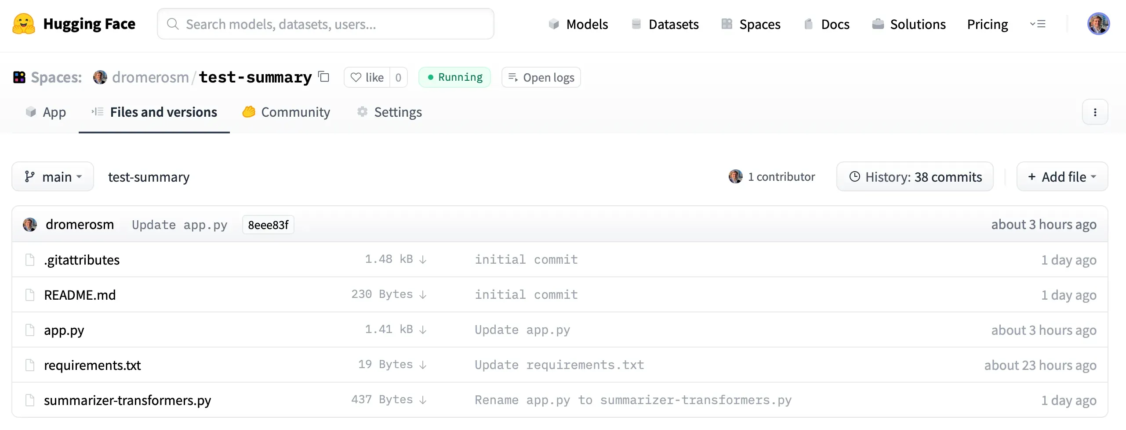Viewport: 1126px width, 430px height.
Task: Expand the main branch dropdown
Action: 53,177
